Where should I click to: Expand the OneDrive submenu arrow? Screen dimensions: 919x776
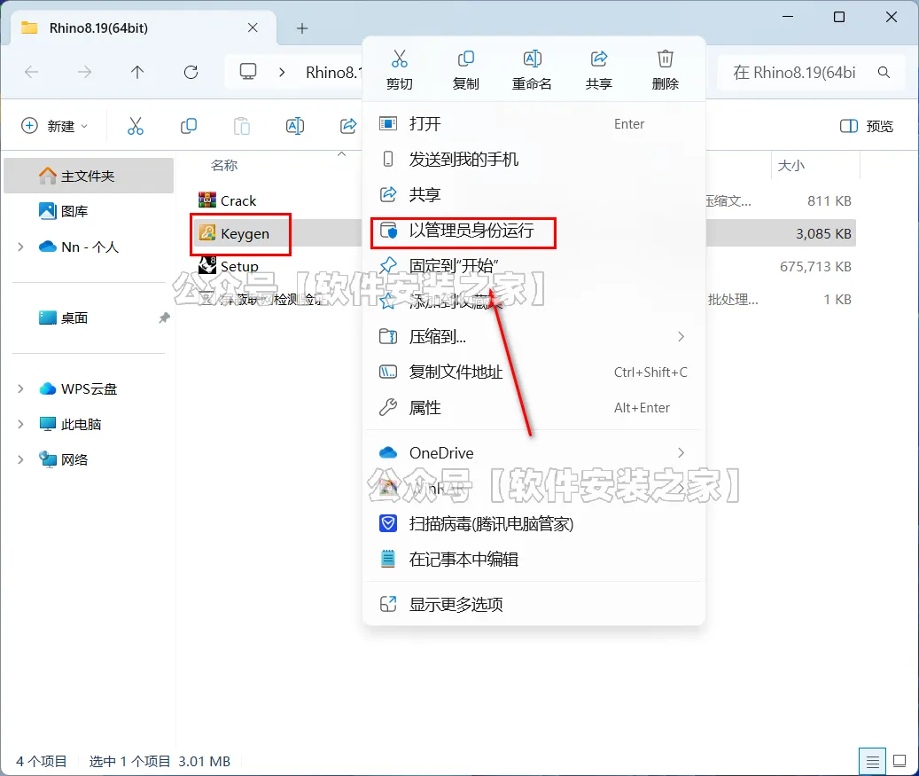(681, 453)
